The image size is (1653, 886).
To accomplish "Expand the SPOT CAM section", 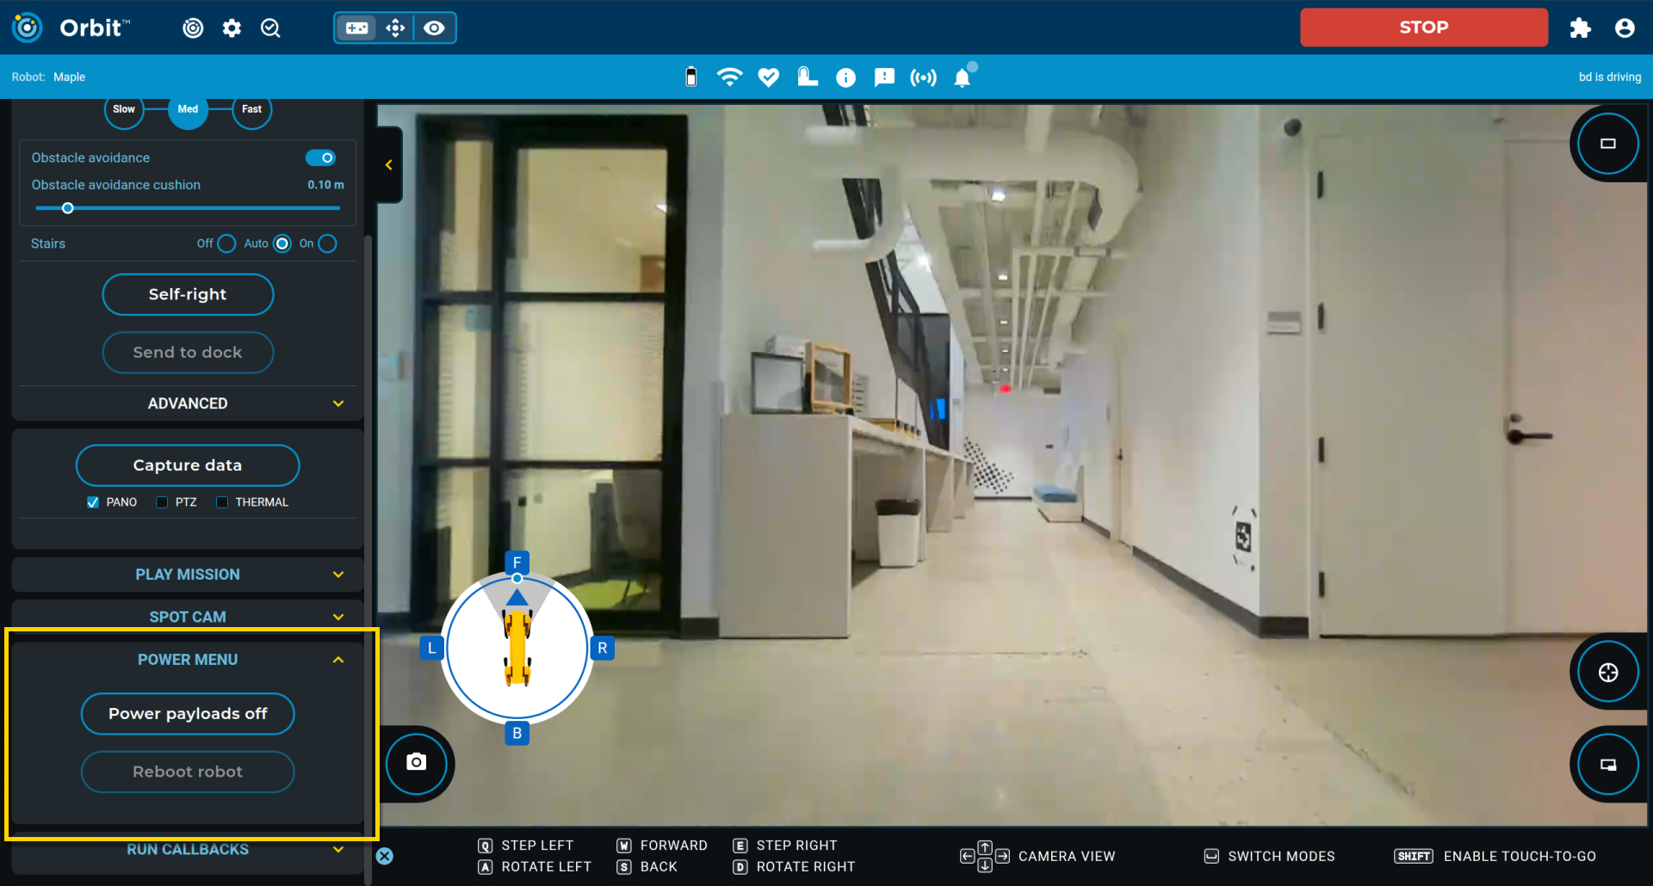I will [188, 616].
